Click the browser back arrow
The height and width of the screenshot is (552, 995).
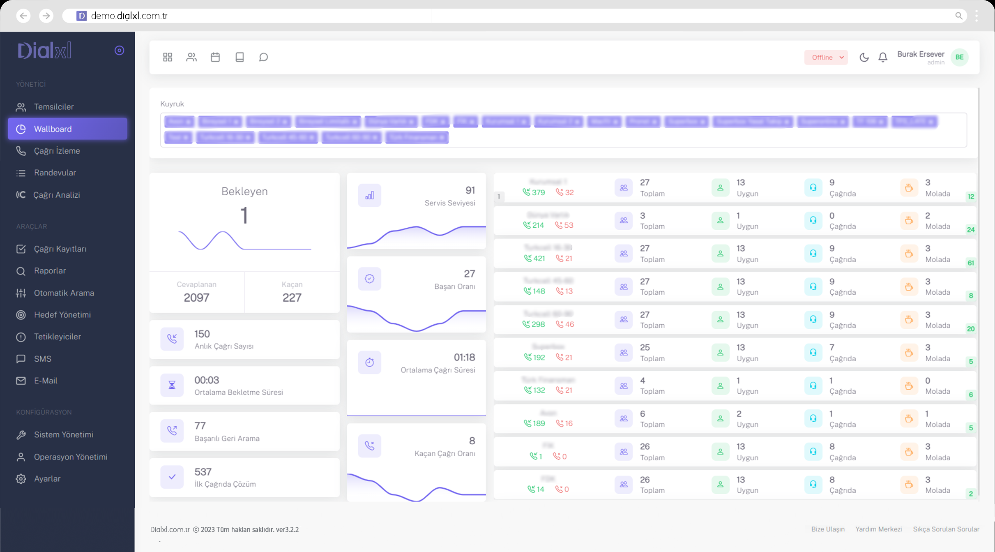tap(23, 16)
